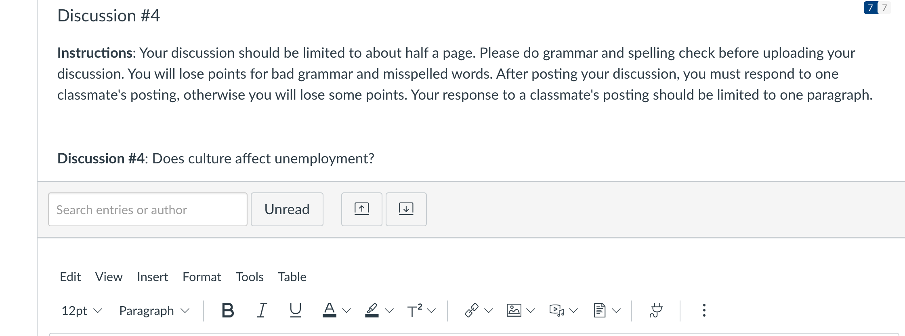Open the Insert menu
The image size is (905, 336).
click(x=152, y=277)
